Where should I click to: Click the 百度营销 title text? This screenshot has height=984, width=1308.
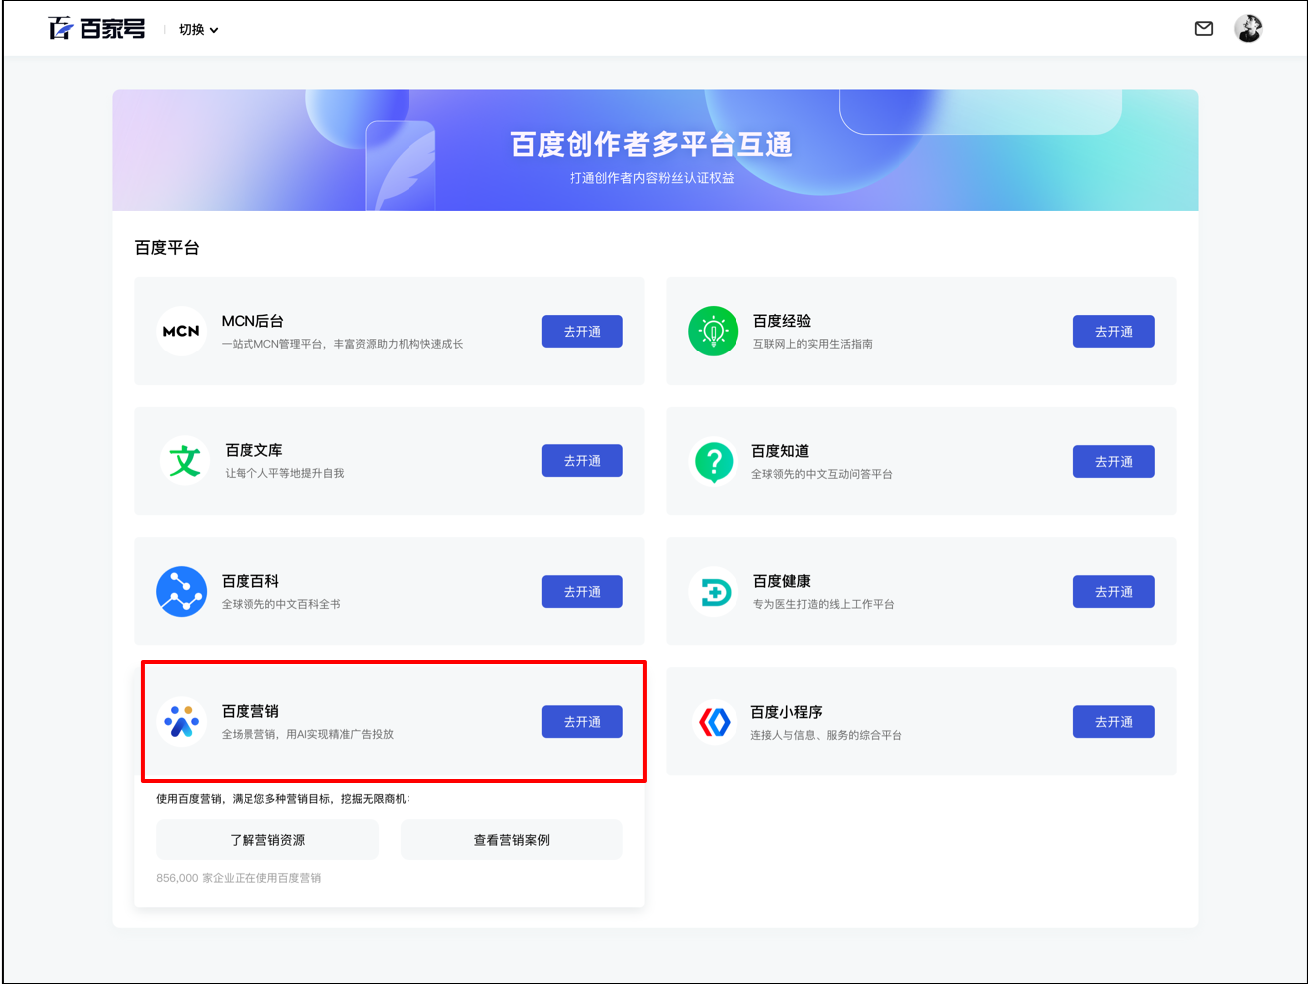[250, 711]
